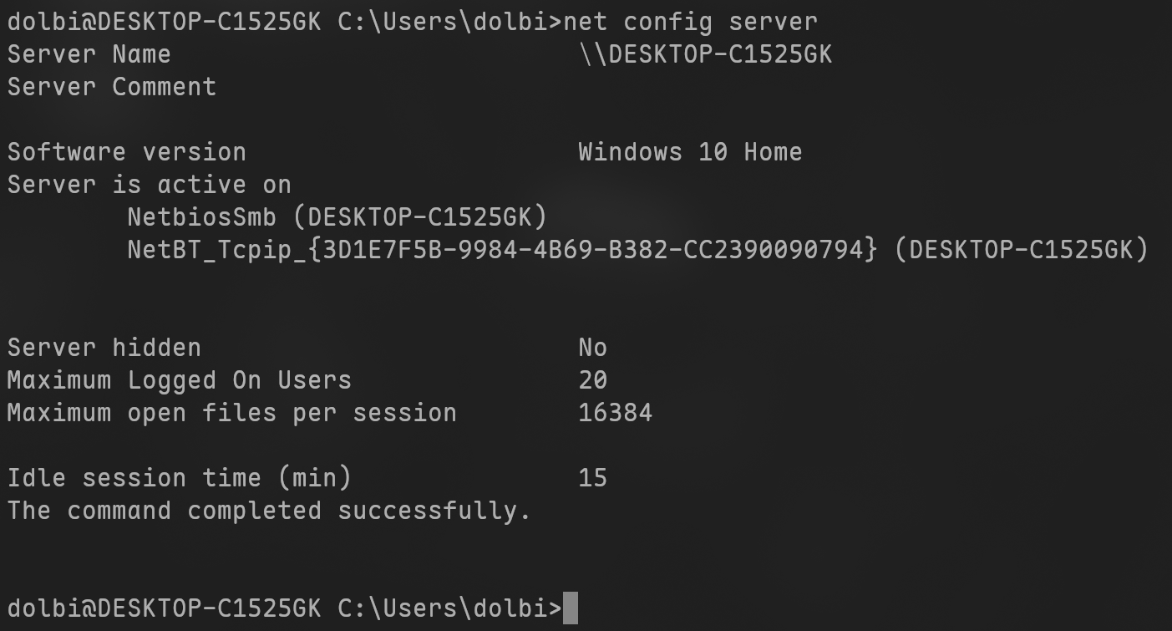Viewport: 1172px width, 631px height.
Task: Click the value 20 for logged on users
Action: 592,380
